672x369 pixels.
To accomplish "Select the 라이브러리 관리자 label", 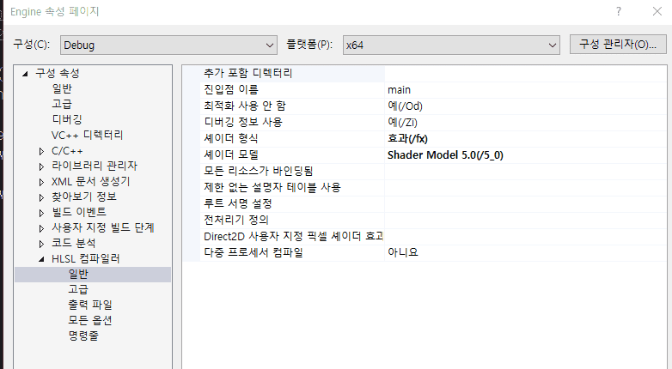I will click(95, 166).
